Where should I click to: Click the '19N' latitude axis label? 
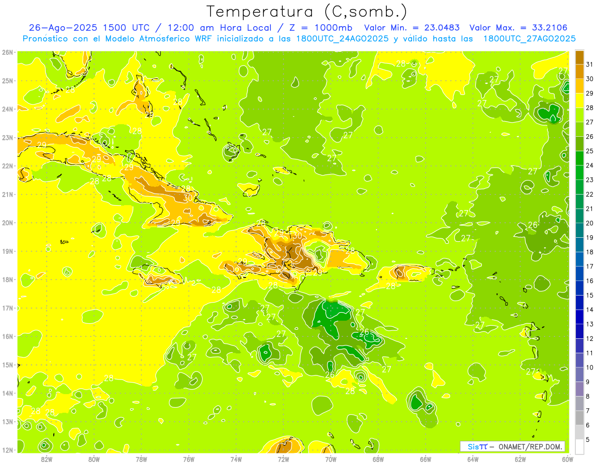pos(8,251)
